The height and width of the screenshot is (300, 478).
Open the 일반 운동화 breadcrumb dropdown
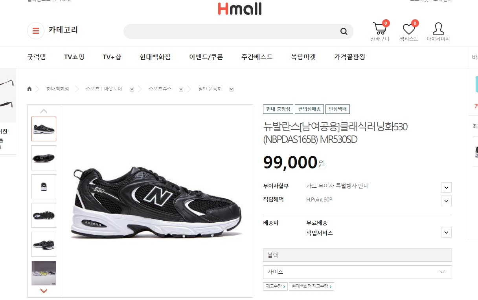[232, 89]
